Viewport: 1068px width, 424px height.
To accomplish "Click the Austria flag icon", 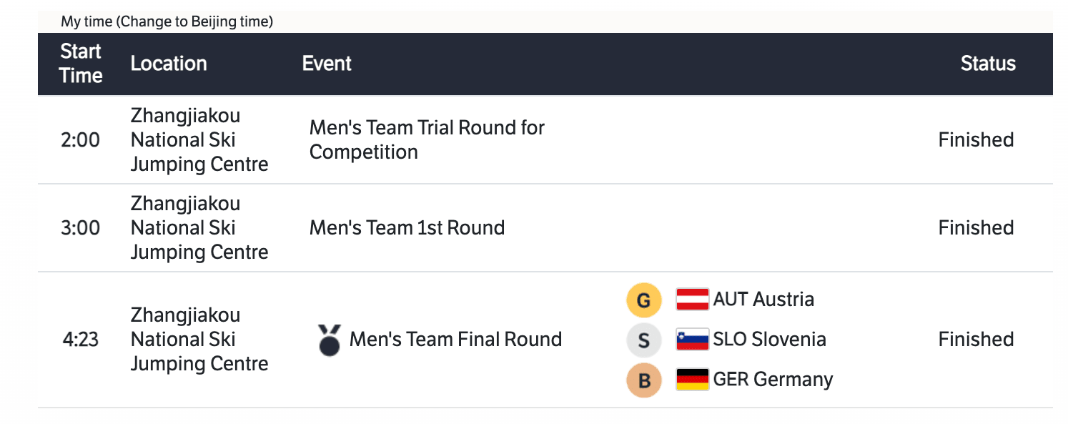I will [x=692, y=300].
